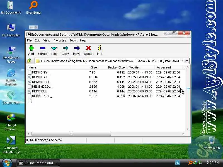This screenshot has width=223, height=167.
Task: Select the KBDHID.SY_ file name
Action: coord(41,72)
